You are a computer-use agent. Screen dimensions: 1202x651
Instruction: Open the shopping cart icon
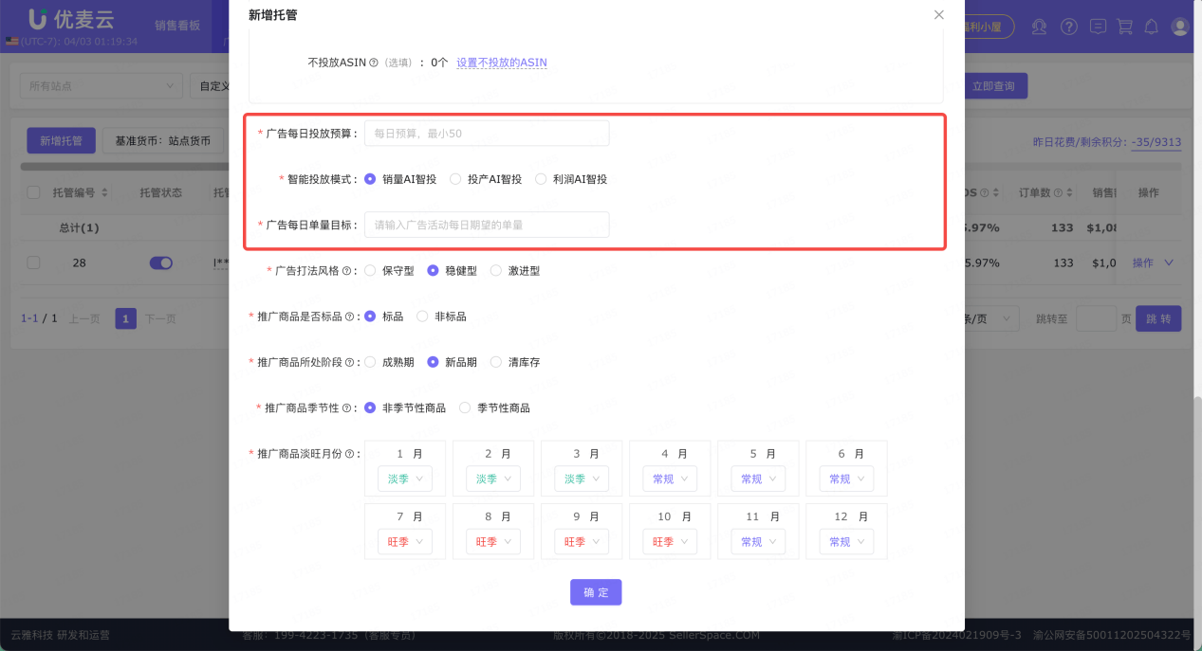1125,27
